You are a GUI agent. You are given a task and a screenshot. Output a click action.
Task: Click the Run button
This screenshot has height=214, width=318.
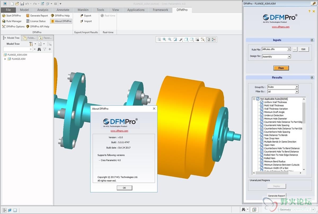click(x=281, y=68)
